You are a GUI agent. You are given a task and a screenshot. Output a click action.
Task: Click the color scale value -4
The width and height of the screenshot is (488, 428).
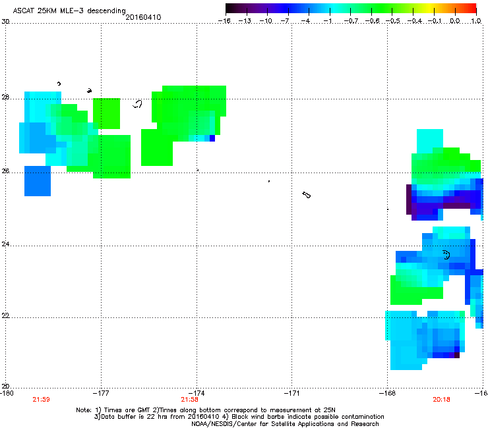[x=305, y=21]
